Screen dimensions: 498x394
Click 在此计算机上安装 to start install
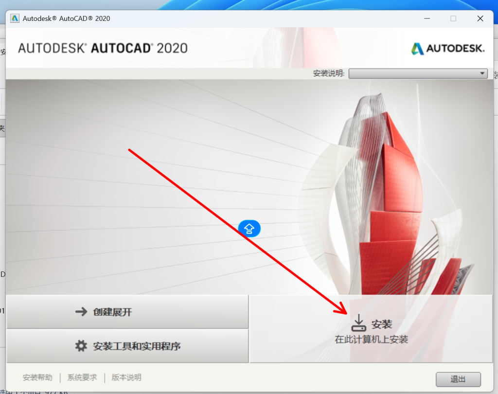point(372,340)
